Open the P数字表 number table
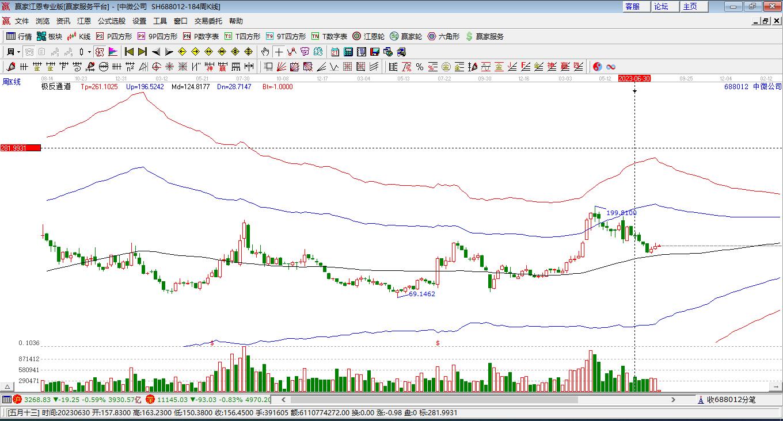This screenshot has height=421, width=783. point(201,36)
